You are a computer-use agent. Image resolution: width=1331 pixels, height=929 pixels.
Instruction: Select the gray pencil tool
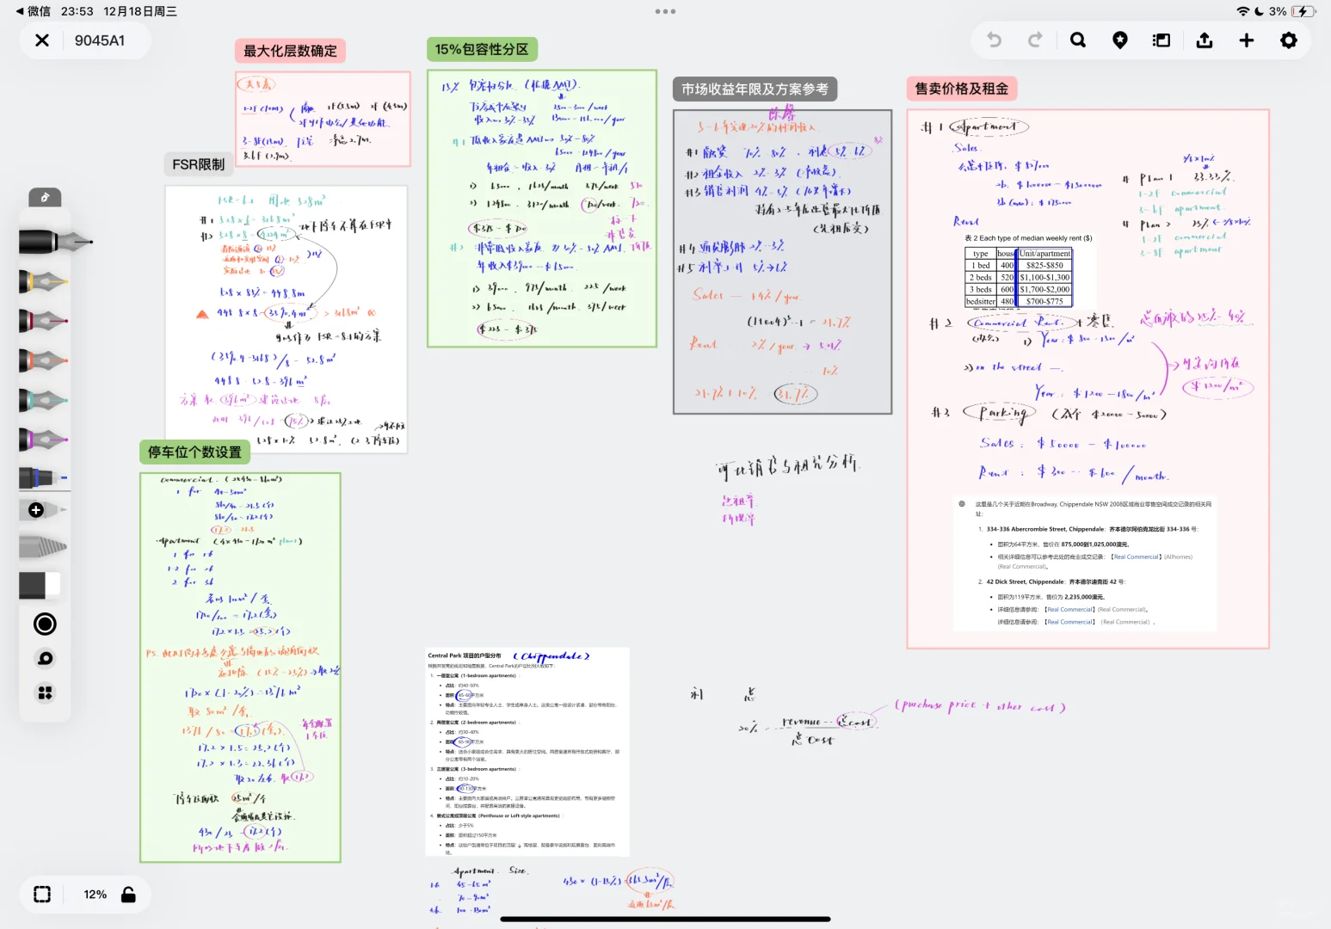coord(43,546)
